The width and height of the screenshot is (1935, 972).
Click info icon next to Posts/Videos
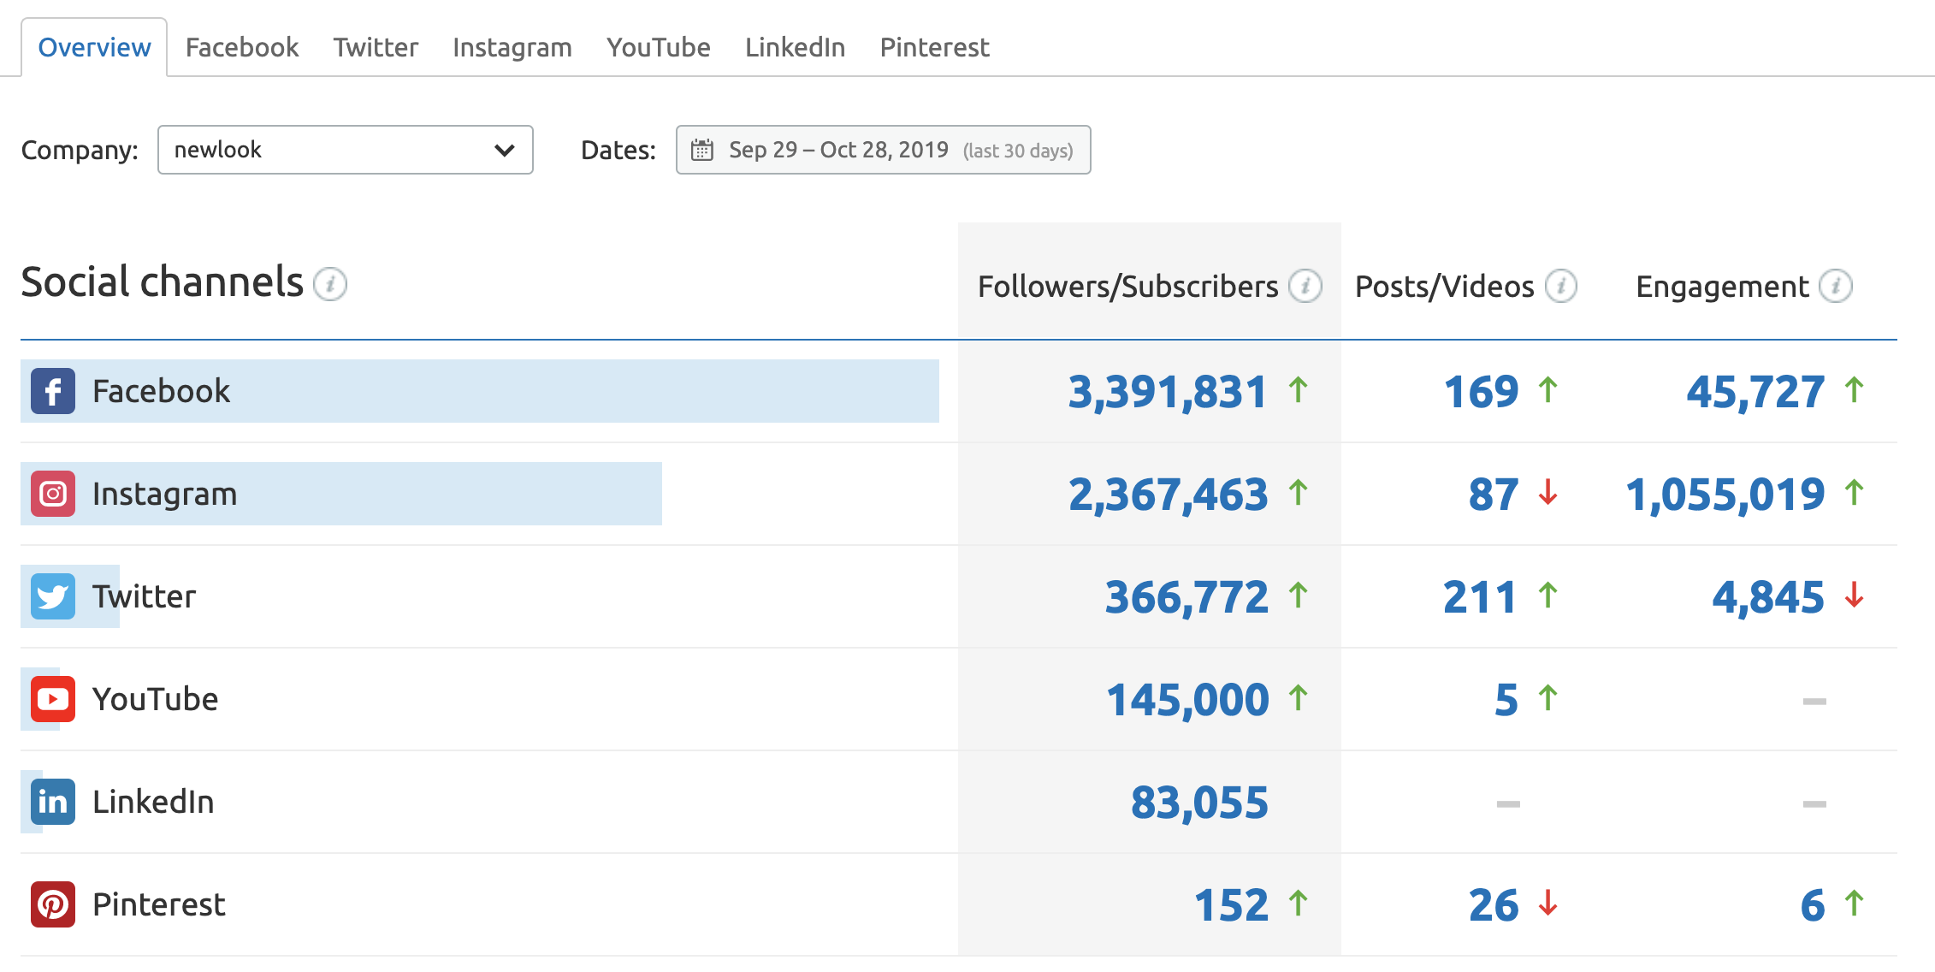[1561, 286]
